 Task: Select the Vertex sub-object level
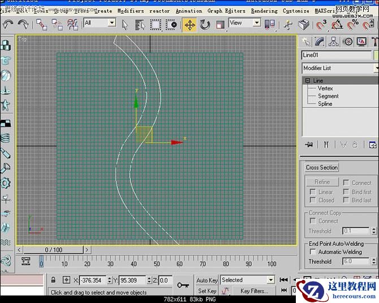click(x=325, y=88)
